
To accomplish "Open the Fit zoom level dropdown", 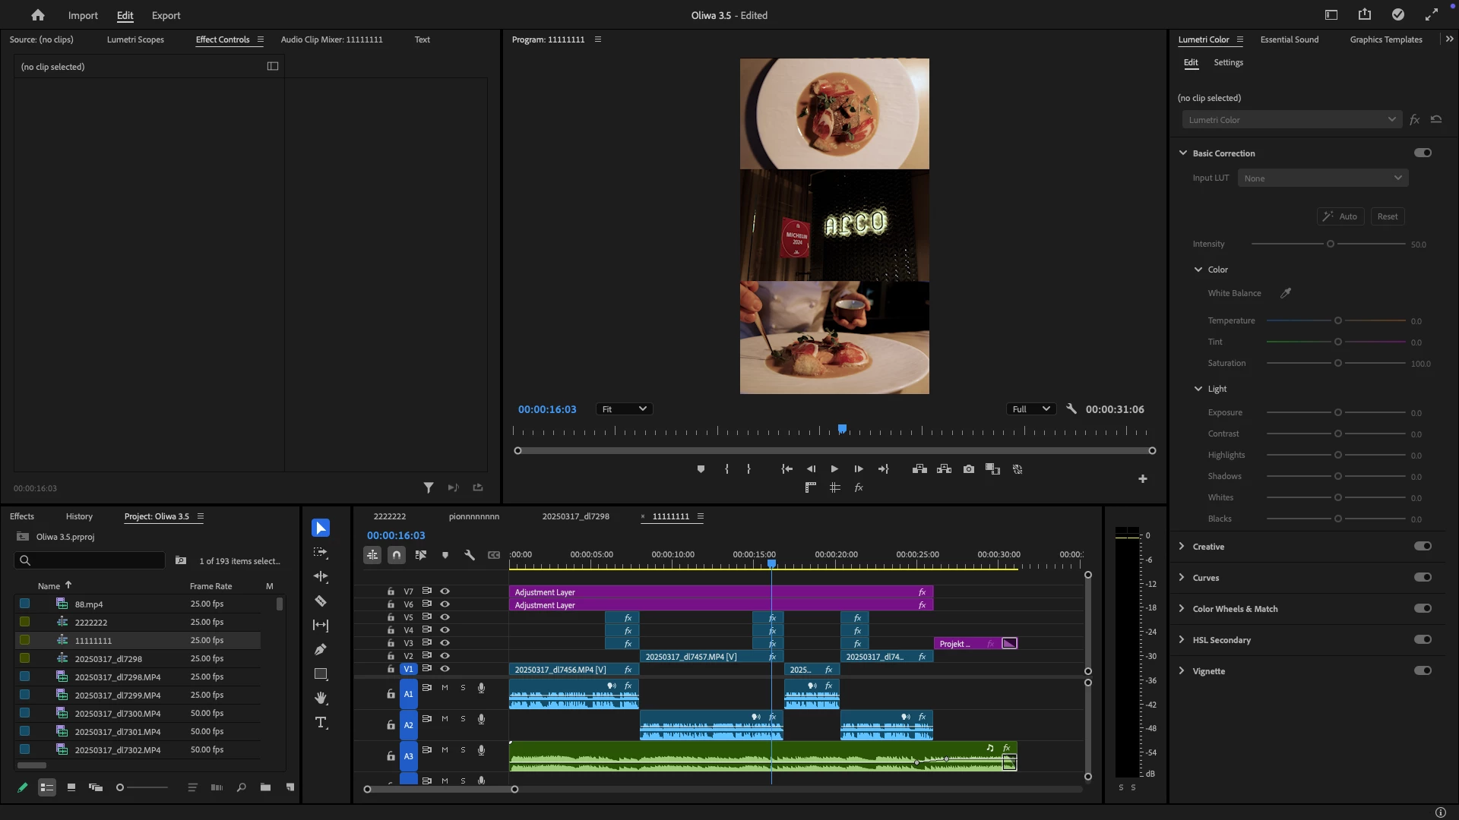I will point(624,409).
